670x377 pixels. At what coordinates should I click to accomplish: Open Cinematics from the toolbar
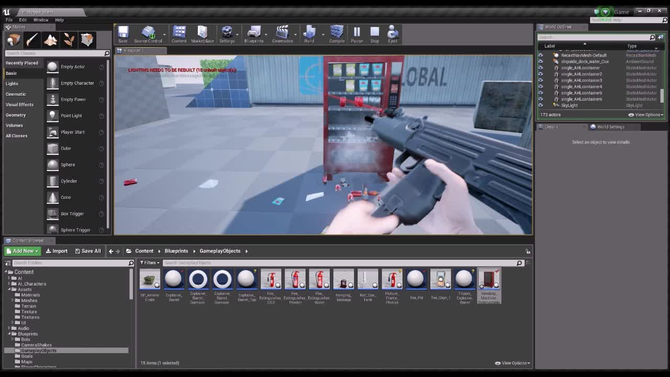282,32
